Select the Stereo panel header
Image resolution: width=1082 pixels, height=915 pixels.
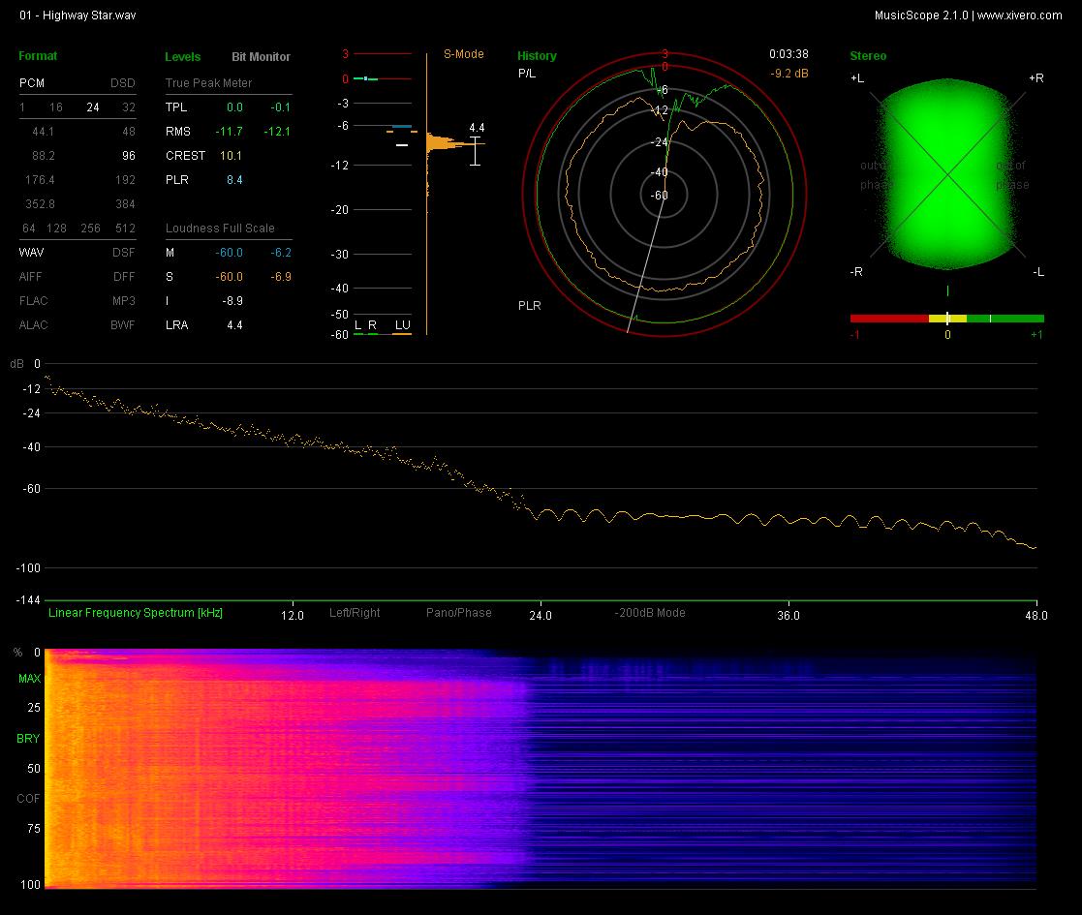pos(868,56)
